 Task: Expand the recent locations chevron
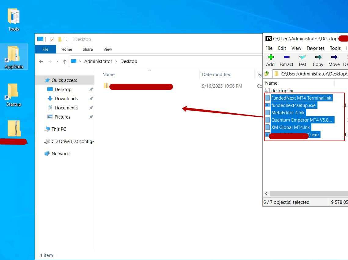[57, 61]
